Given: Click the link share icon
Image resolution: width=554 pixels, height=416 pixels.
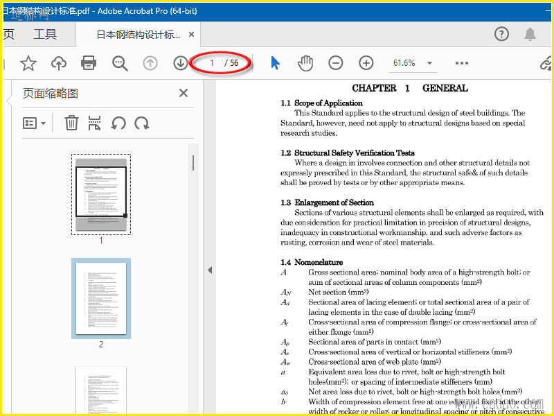Looking at the screenshot, I should pyautogui.click(x=546, y=63).
